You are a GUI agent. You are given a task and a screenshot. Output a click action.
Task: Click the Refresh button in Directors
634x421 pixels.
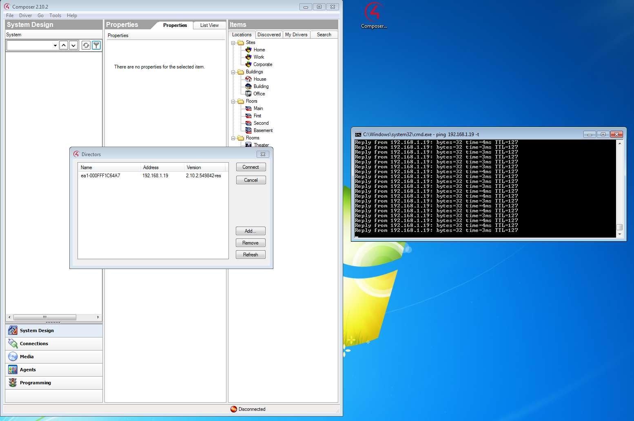pos(250,255)
